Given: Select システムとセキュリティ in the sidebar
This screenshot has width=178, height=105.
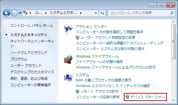Looking at the screenshot, I should pos(29,35).
